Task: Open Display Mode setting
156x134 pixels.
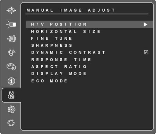Action: pyautogui.click(x=59, y=74)
